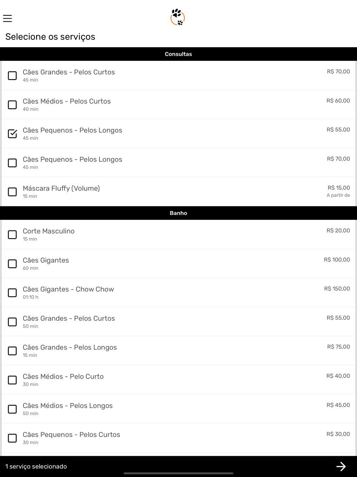The width and height of the screenshot is (357, 477).
Task: Check Cães Gigantes - Chow Chow
Action: tap(12, 293)
